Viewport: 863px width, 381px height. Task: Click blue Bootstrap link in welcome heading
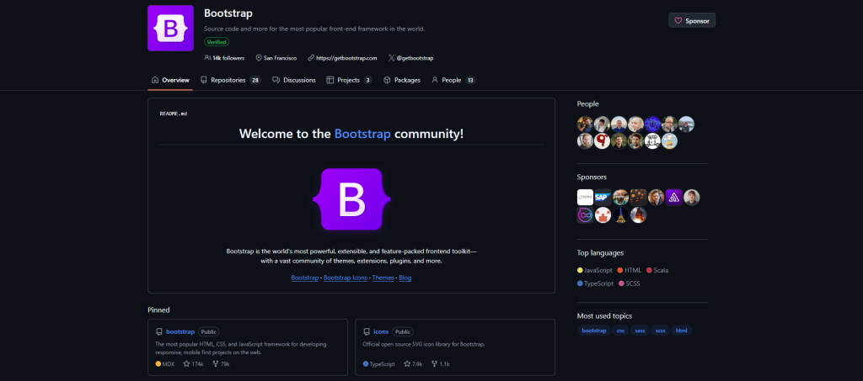pyautogui.click(x=362, y=134)
